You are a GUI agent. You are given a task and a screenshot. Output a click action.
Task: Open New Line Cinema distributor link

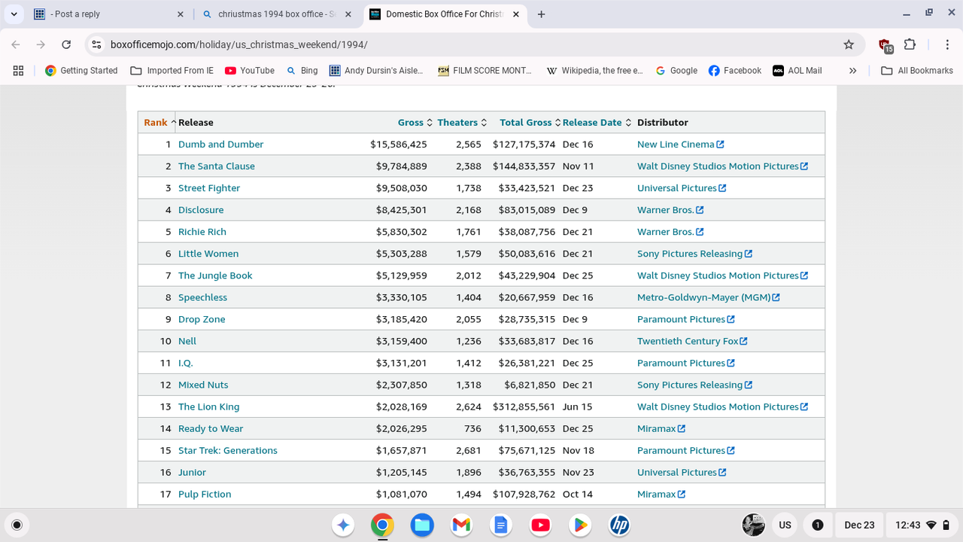point(680,144)
